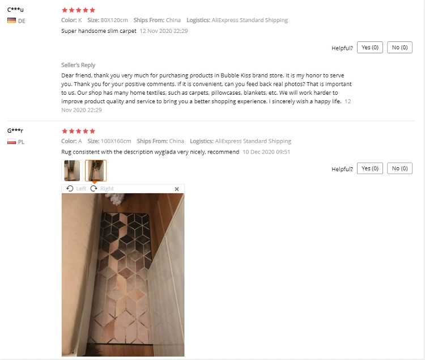This screenshot has height=360, width=425.
Task: Click the large enlarged rug photo
Action: click(x=123, y=274)
